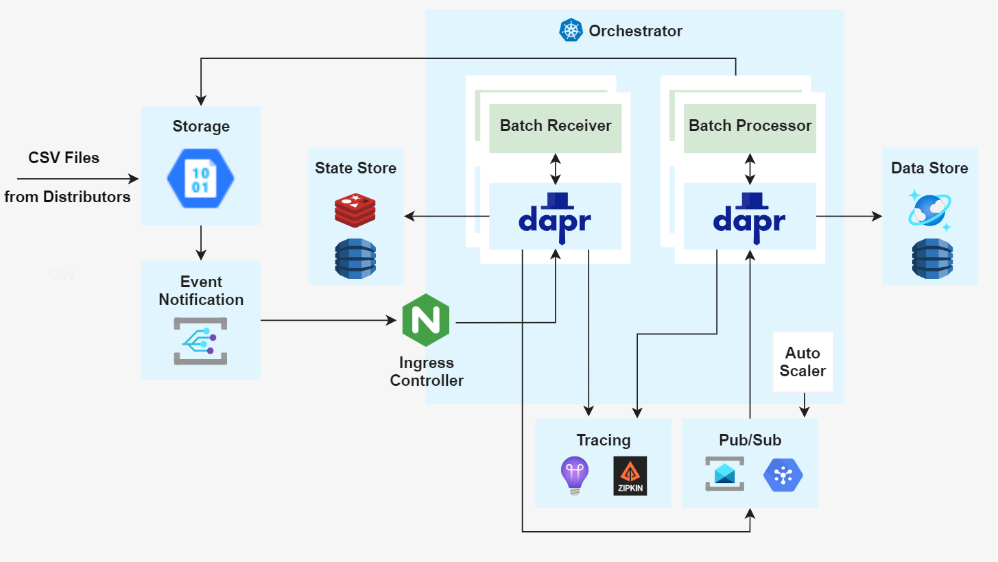Click the Data Store label
The height and width of the screenshot is (562, 998).
(929, 168)
